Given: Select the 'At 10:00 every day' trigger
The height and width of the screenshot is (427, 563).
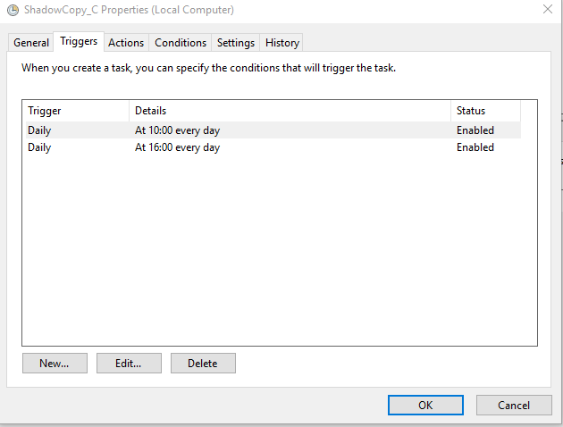Looking at the screenshot, I should (x=177, y=130).
